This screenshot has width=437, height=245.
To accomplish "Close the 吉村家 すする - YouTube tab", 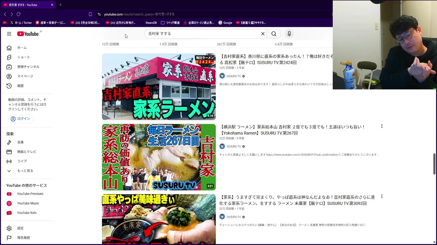I will tap(52, 5).
